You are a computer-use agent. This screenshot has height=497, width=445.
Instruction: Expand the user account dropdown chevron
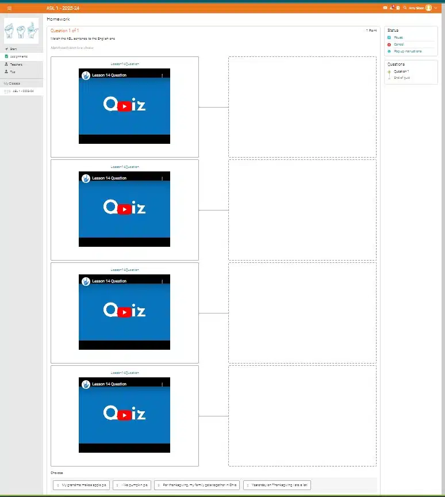tap(436, 8)
